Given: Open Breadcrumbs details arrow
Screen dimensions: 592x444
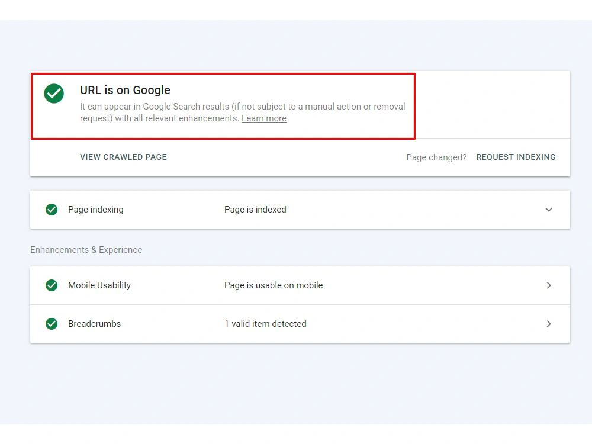Looking at the screenshot, I should [549, 324].
